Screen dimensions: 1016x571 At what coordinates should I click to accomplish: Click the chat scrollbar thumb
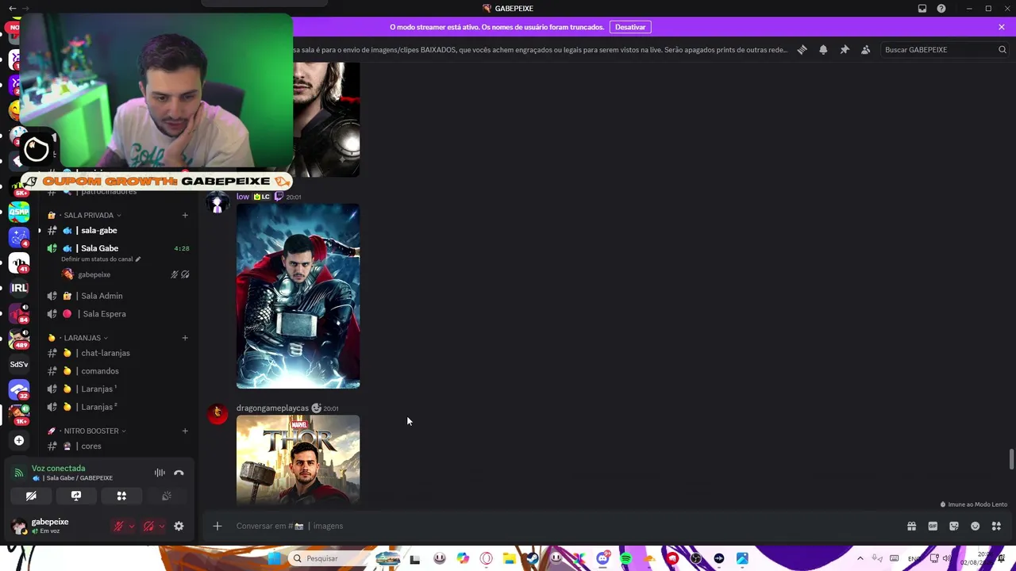1011,460
